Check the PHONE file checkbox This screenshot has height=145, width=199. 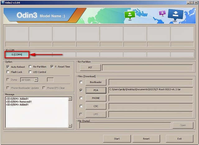(x=81, y=98)
